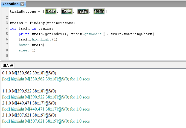
Task: Click 'getScore' in the print line
Action: click(93, 34)
